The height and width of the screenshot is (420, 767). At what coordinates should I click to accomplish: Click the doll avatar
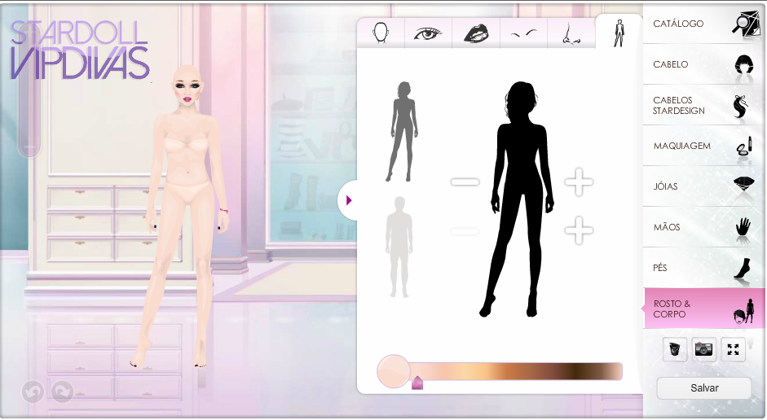(x=180, y=217)
